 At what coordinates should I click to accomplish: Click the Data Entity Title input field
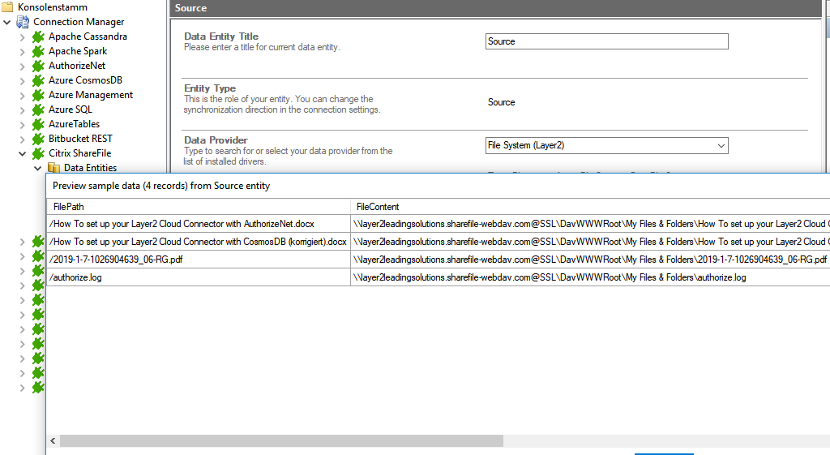coord(606,41)
